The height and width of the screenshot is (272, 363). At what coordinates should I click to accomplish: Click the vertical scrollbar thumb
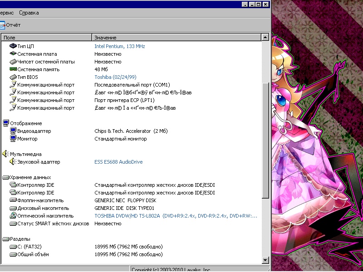(265, 140)
